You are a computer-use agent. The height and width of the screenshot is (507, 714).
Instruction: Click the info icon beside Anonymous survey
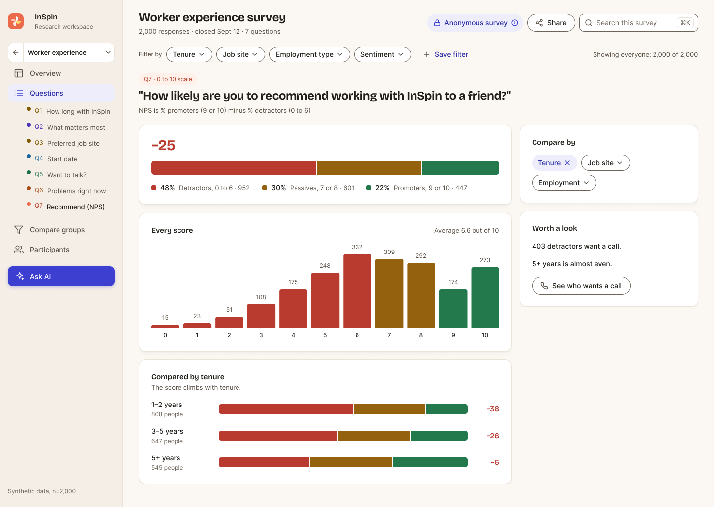pos(515,23)
